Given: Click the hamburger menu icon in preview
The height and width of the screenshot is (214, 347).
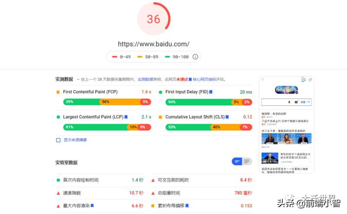Looking at the screenshot, I should click(x=263, y=80).
